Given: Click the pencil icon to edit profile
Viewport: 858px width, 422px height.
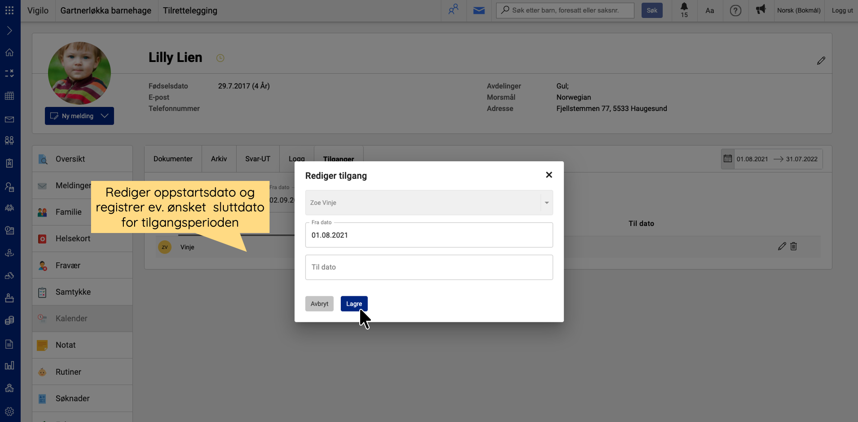Looking at the screenshot, I should (821, 61).
